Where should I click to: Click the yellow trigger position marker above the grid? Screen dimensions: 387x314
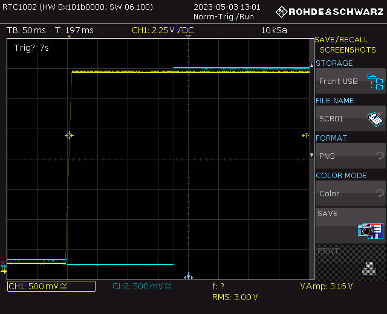[69, 37]
